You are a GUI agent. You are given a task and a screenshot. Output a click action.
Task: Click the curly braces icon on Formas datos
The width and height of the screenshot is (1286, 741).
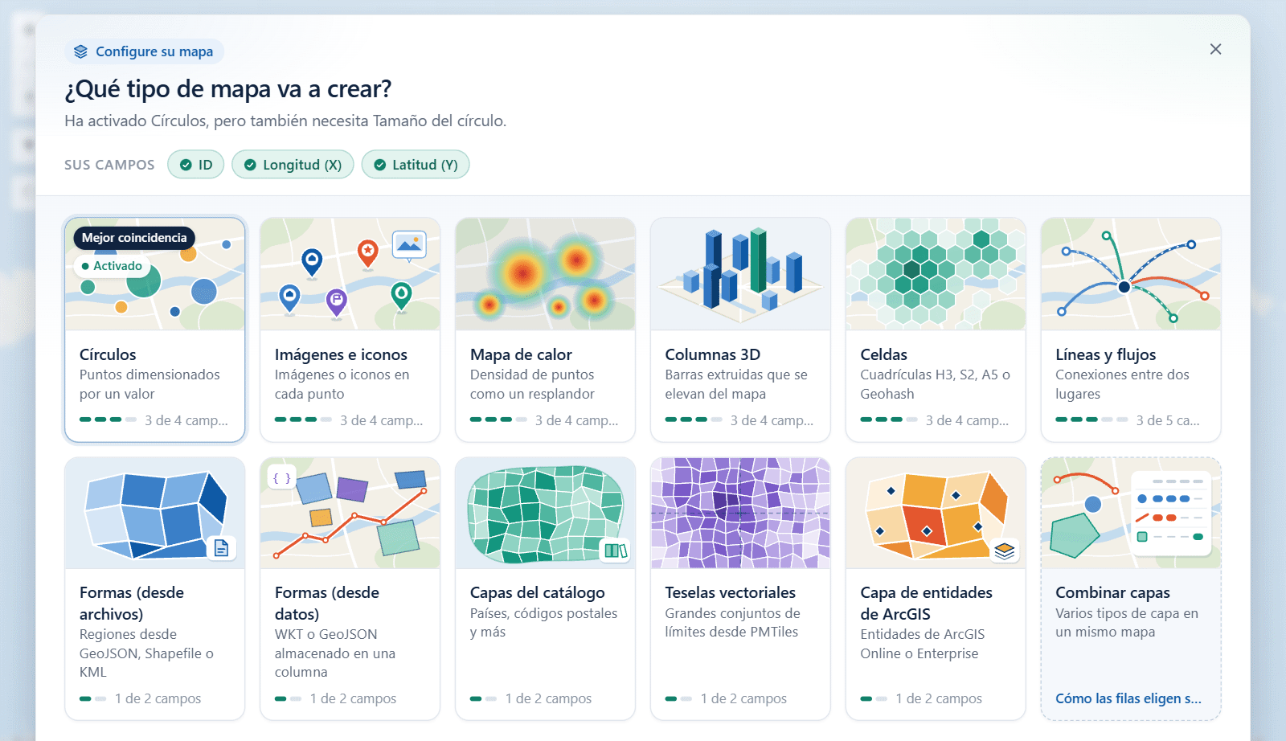281,478
